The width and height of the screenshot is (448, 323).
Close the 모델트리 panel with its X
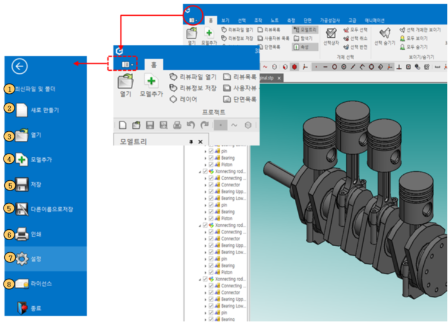[200, 142]
